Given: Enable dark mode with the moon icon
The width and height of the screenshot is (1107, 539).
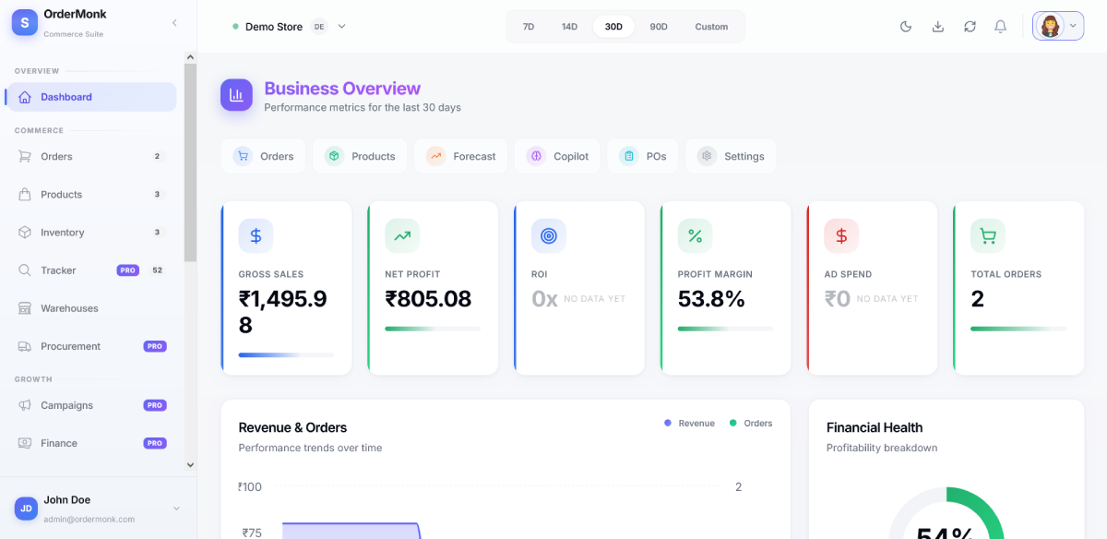Looking at the screenshot, I should click(905, 26).
